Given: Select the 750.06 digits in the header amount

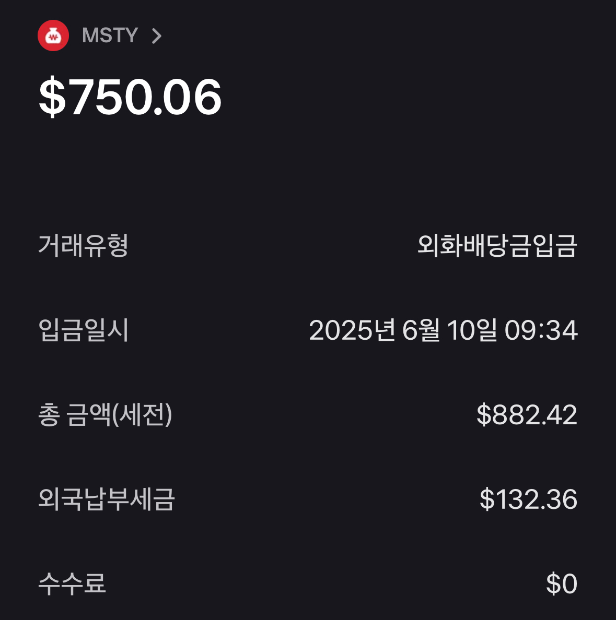Looking at the screenshot, I should (146, 98).
